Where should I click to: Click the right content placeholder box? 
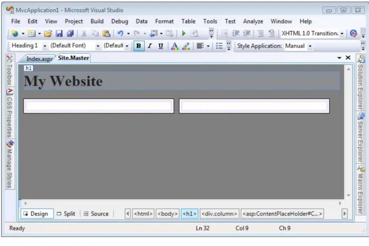(254, 106)
